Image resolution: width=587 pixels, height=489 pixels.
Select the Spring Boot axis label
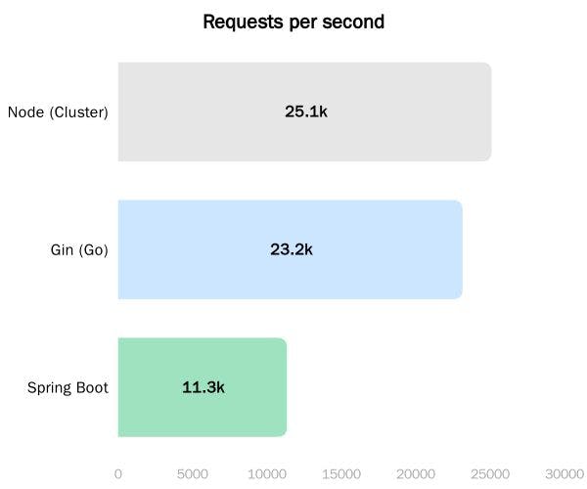click(68, 387)
